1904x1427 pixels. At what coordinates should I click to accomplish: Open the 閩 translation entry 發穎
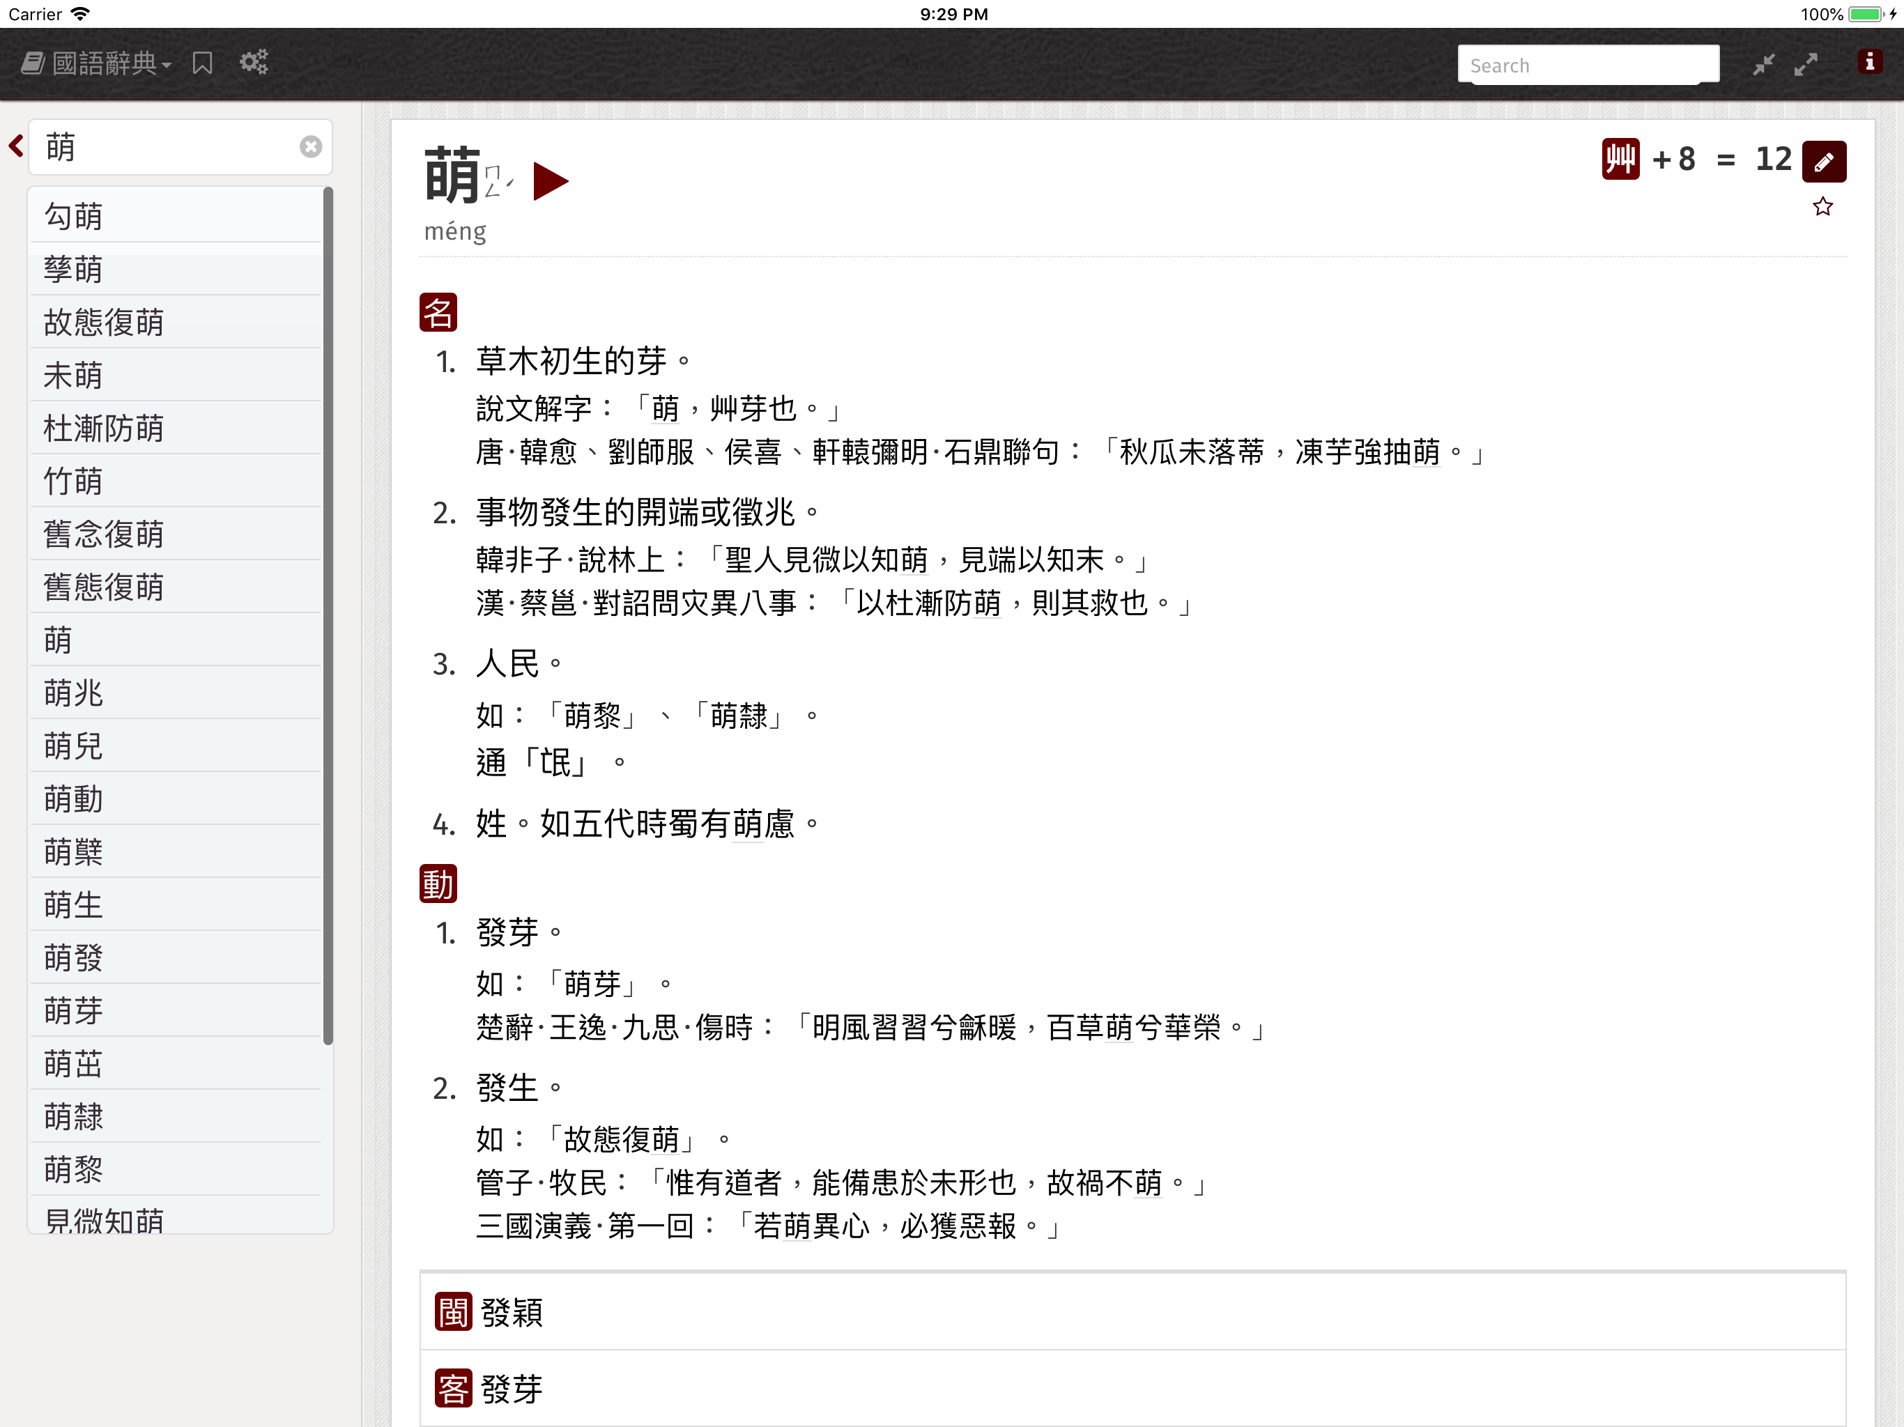coord(512,1313)
